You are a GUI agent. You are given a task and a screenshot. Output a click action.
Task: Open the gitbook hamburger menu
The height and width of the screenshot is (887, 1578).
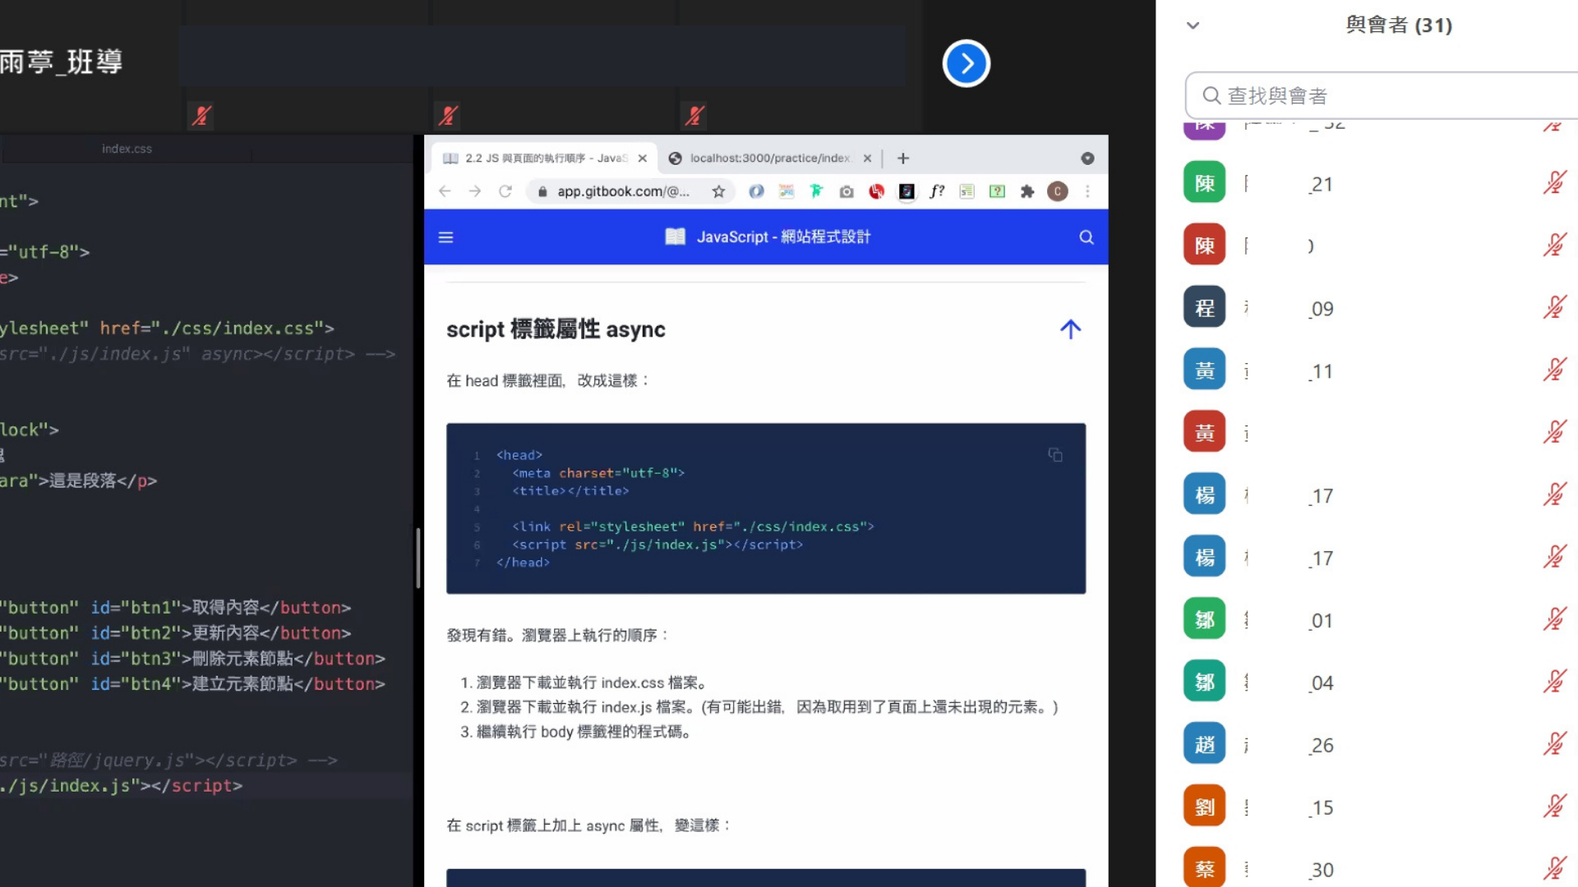[446, 237]
